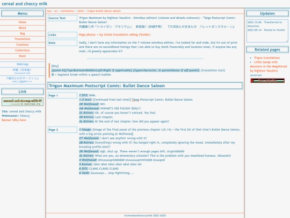Click the '4 Wolfwood:' line label

coord(88,160)
